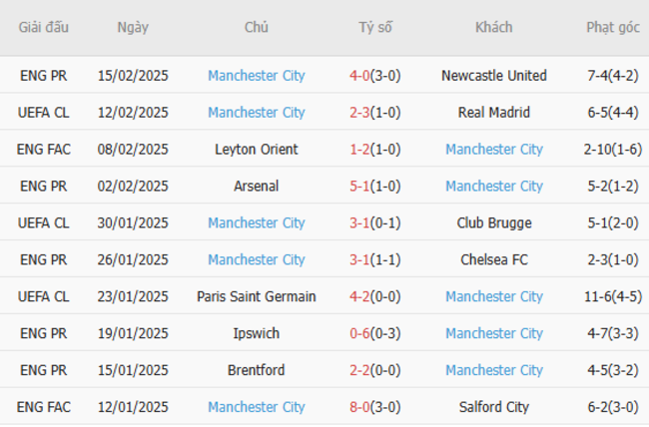Screen dimensions: 649x427
Task: Select the "Tỷ số" column header
Action: (375, 28)
